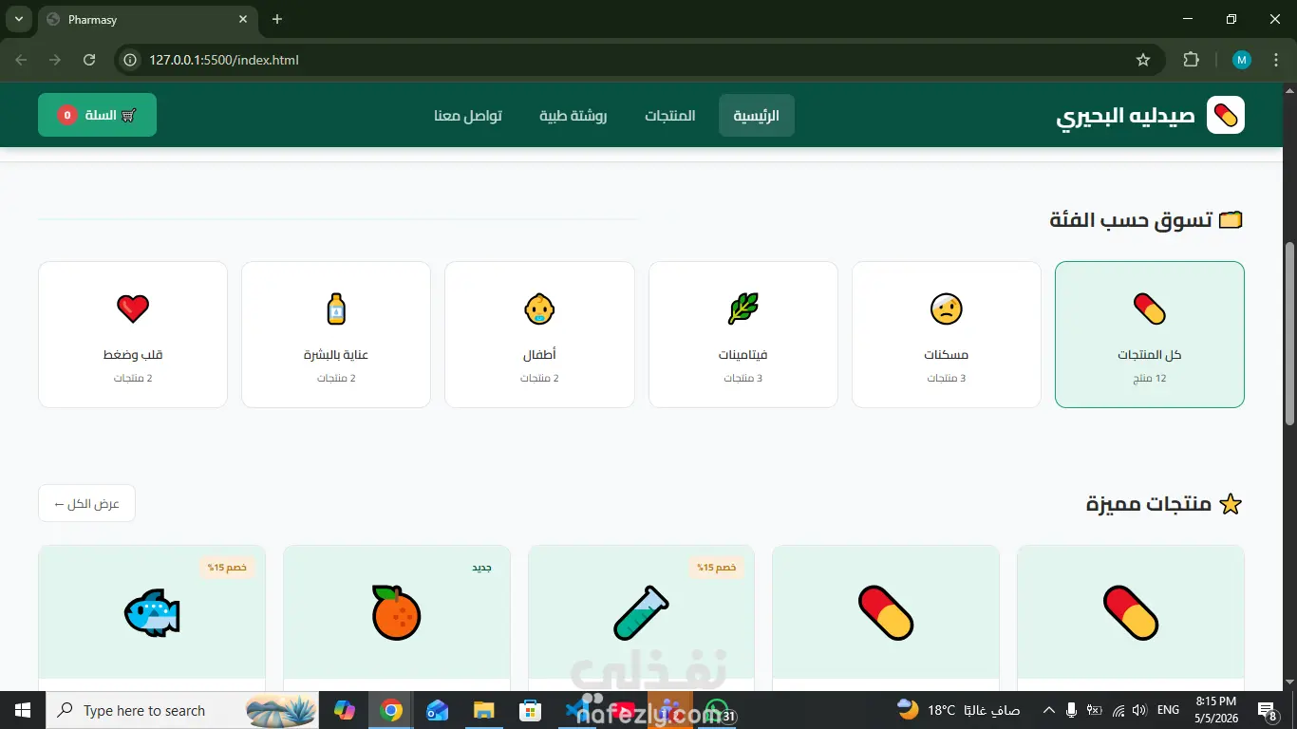
Task: View site information icon in address bar
Action: pos(132,60)
